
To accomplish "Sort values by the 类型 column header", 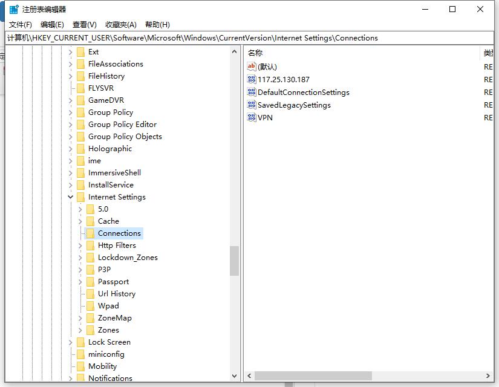I will pyautogui.click(x=489, y=52).
